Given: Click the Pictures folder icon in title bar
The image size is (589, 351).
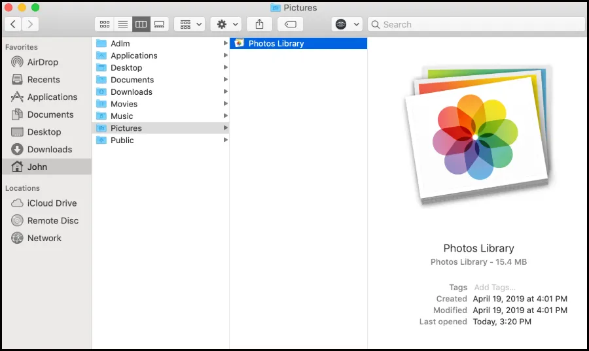Looking at the screenshot, I should click(276, 7).
